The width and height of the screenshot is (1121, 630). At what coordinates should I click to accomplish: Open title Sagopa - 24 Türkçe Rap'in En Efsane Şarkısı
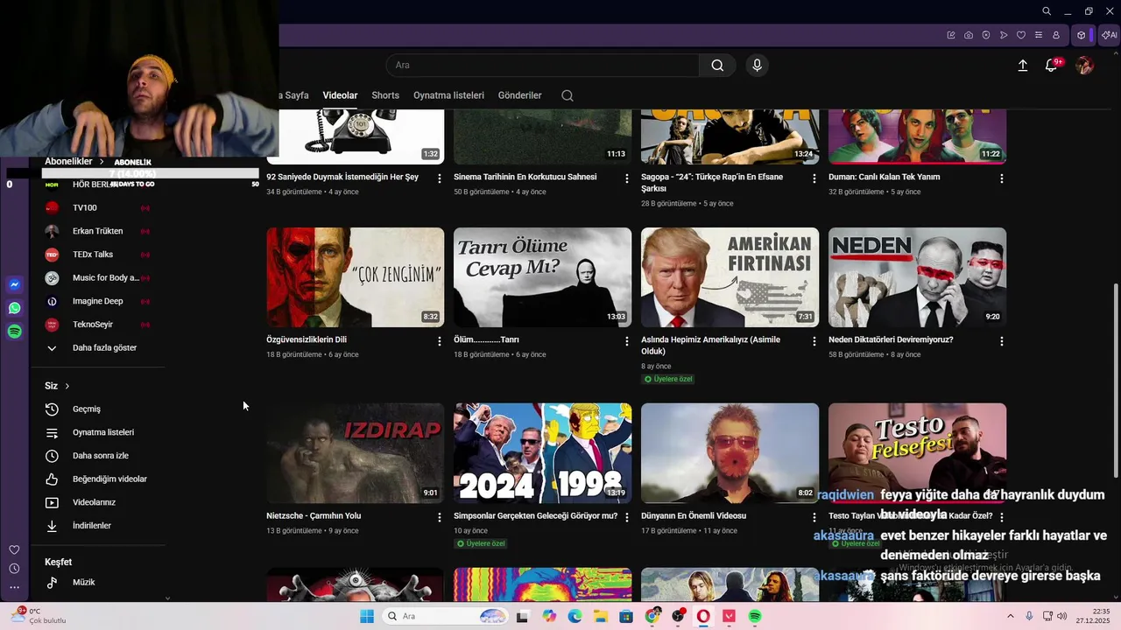(712, 182)
